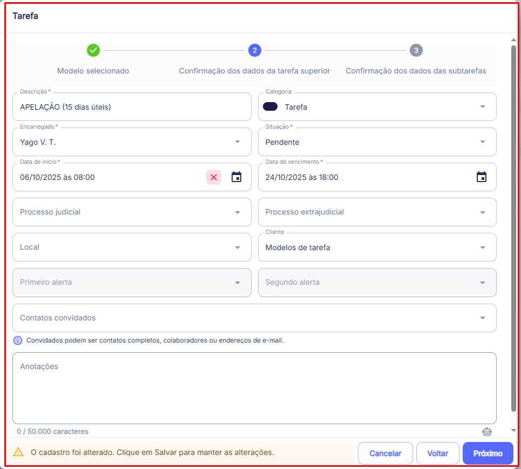The image size is (521, 469).
Task: Click Confirmação dos dados das subtarefas label
Action: 416,71
